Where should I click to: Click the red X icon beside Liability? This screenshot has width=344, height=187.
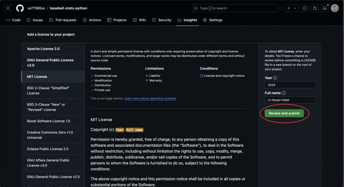pos(147,76)
